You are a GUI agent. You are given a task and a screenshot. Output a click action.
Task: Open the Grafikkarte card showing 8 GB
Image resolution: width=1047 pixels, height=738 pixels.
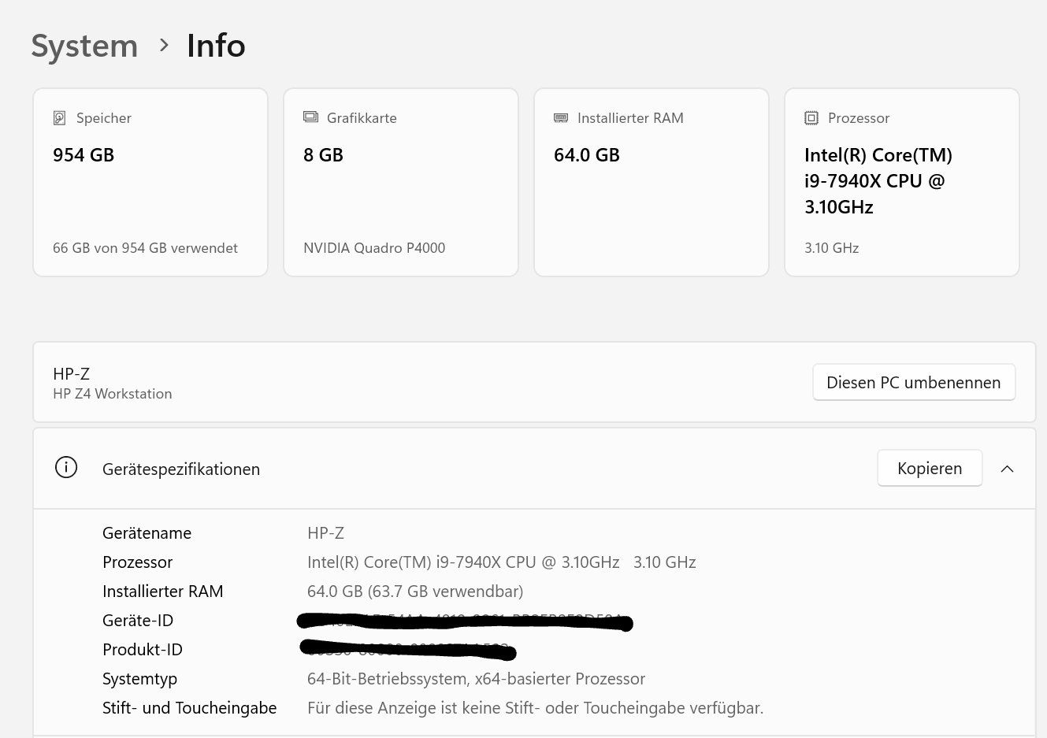pos(401,182)
